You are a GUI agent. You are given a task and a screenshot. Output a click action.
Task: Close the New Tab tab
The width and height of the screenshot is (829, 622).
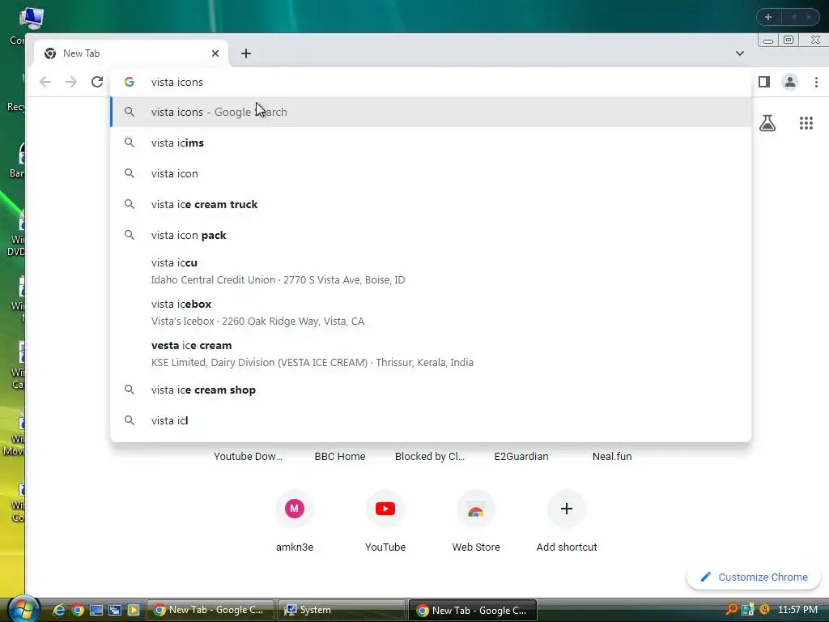[215, 53]
